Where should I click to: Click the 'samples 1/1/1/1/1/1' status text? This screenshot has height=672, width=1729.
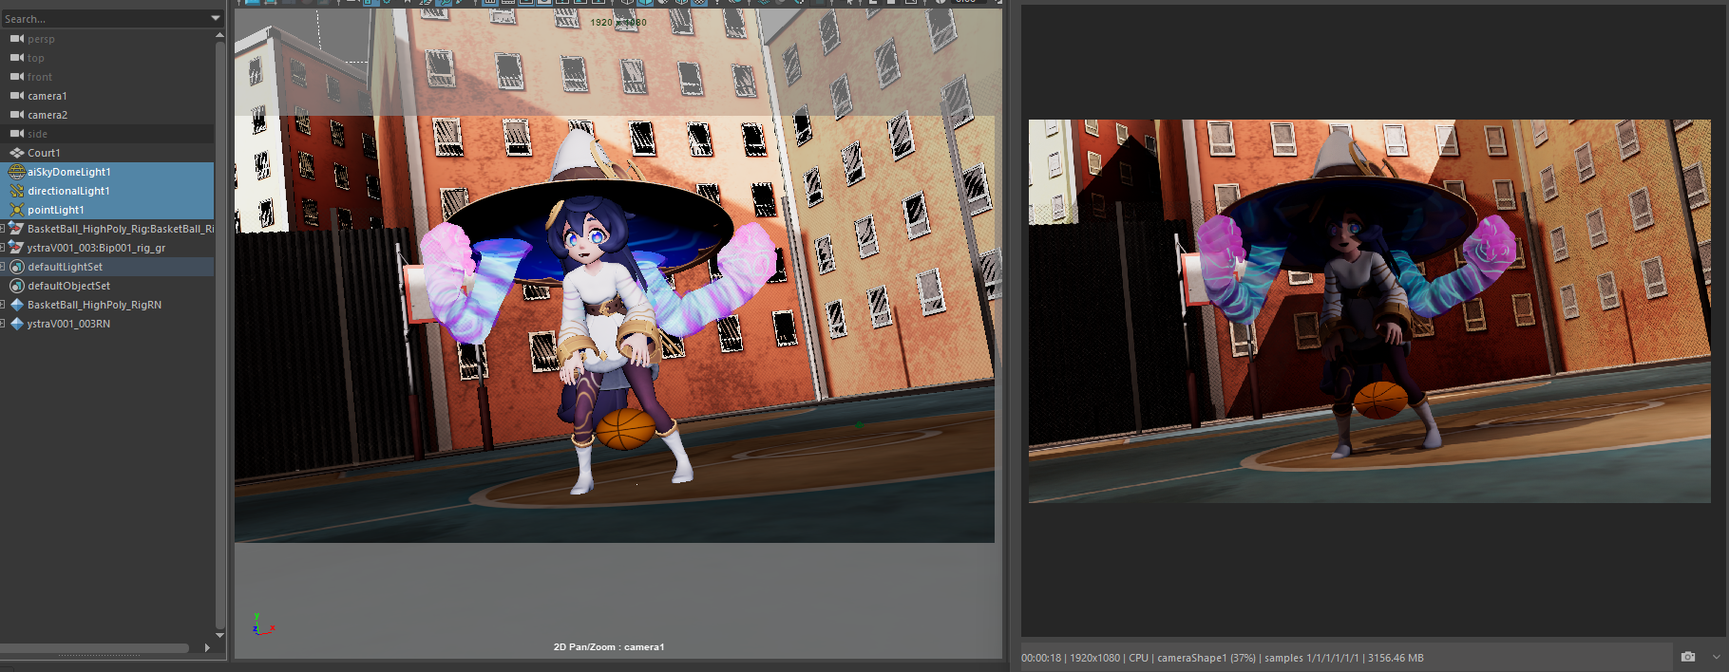point(1312,658)
